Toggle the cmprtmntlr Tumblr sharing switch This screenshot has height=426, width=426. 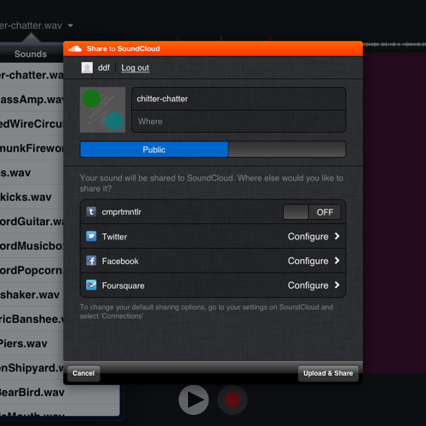312,212
